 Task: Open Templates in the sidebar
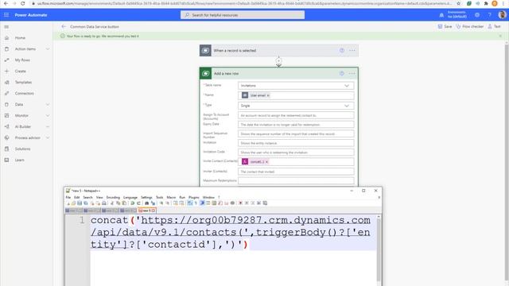tap(23, 83)
